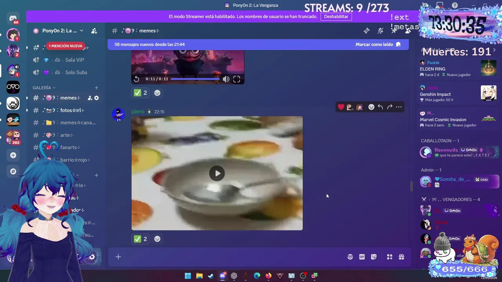Open user settings gear near avatar

click(x=92, y=257)
